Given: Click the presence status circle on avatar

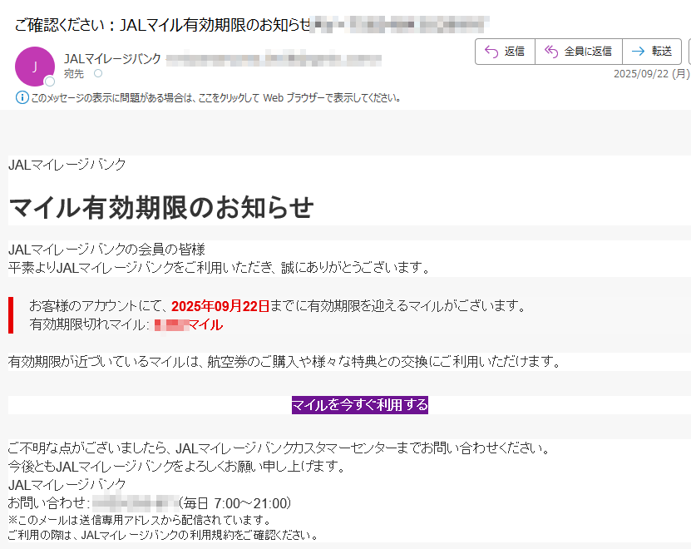Looking at the screenshot, I should click(x=50, y=82).
